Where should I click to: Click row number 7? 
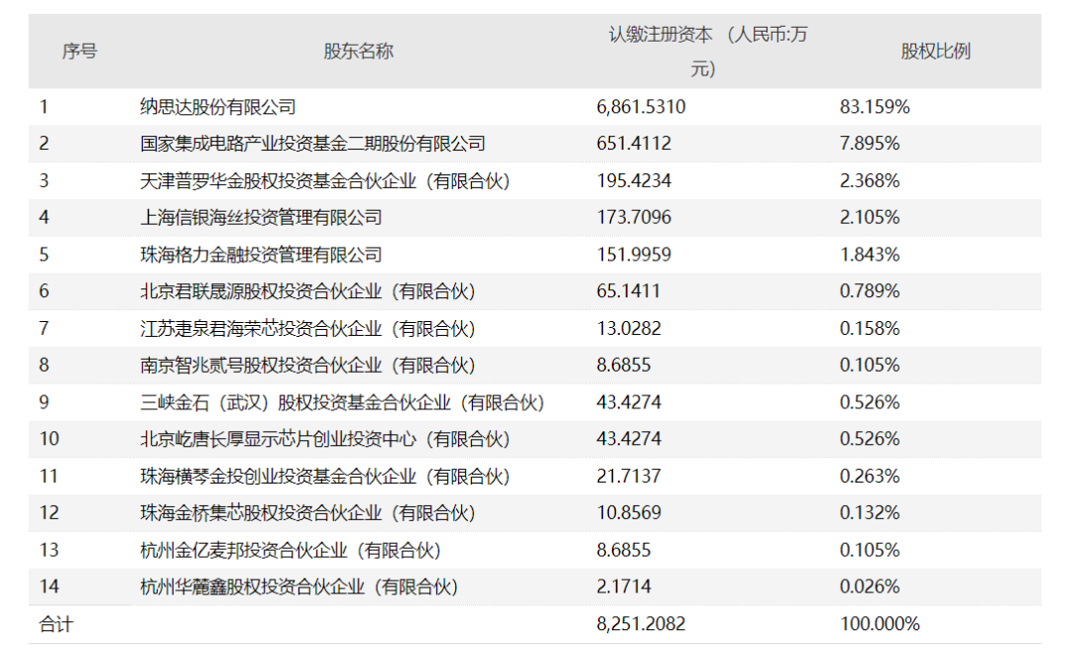[44, 328]
